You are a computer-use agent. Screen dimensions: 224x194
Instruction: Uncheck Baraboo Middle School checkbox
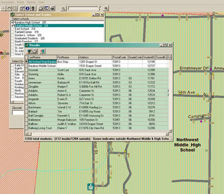(12, 26)
